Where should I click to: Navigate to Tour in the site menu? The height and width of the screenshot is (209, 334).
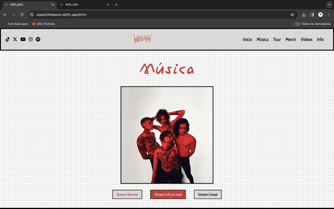277,40
